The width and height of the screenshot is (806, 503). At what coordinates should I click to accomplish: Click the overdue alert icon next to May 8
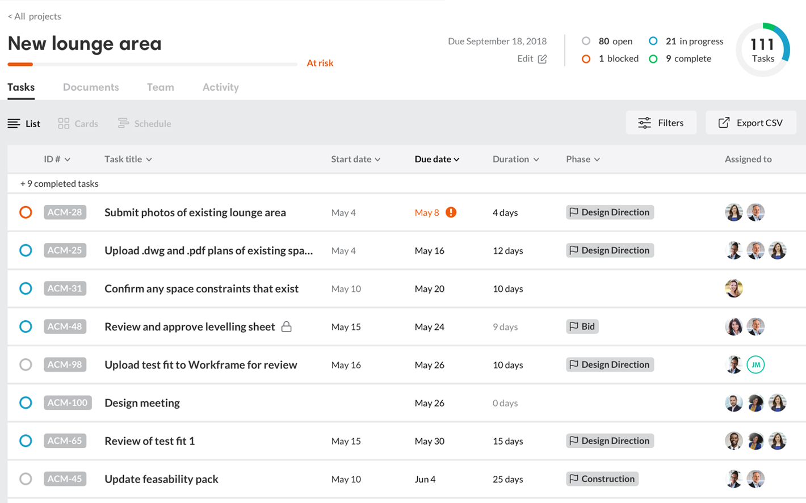pos(451,212)
